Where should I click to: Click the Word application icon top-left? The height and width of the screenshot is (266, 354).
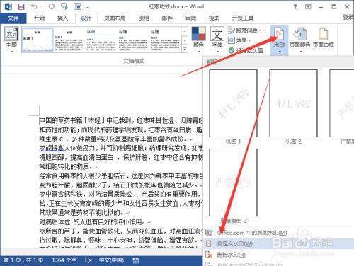pos(8,6)
